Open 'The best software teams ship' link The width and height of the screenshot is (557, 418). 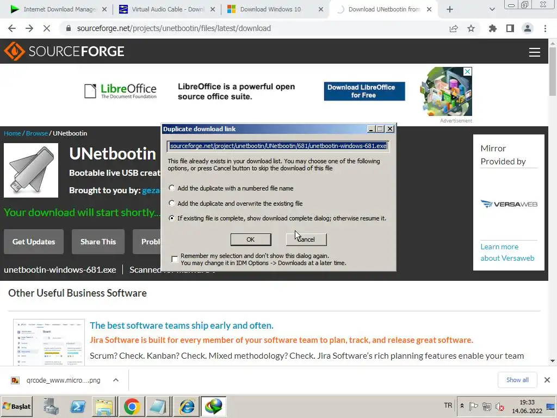[182, 325]
